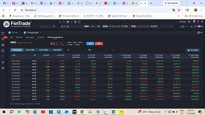Viewport: 205px width, 115px height.
Task: Click the BÁN sell button
Action: pyautogui.click(x=99, y=43)
